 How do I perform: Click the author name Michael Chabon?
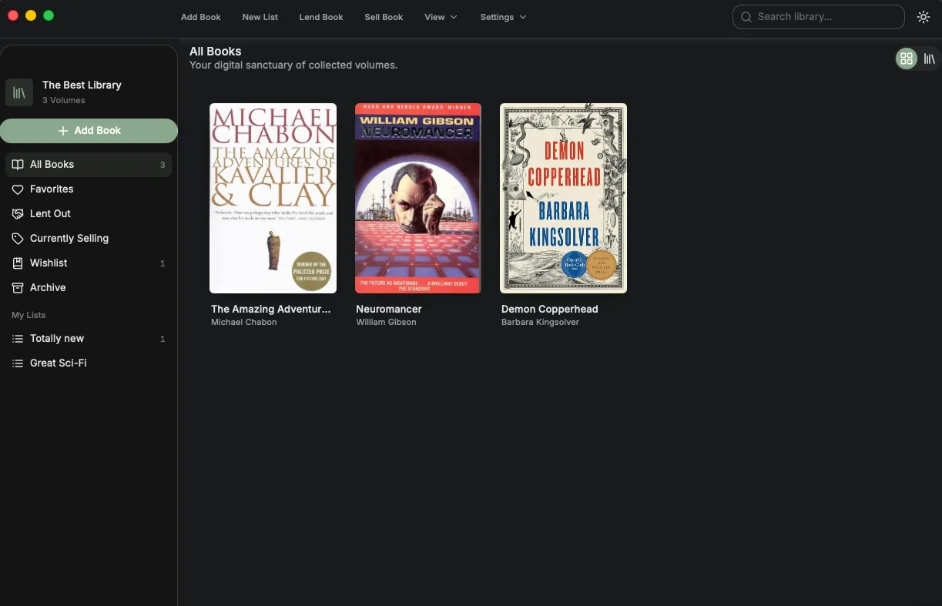point(244,322)
